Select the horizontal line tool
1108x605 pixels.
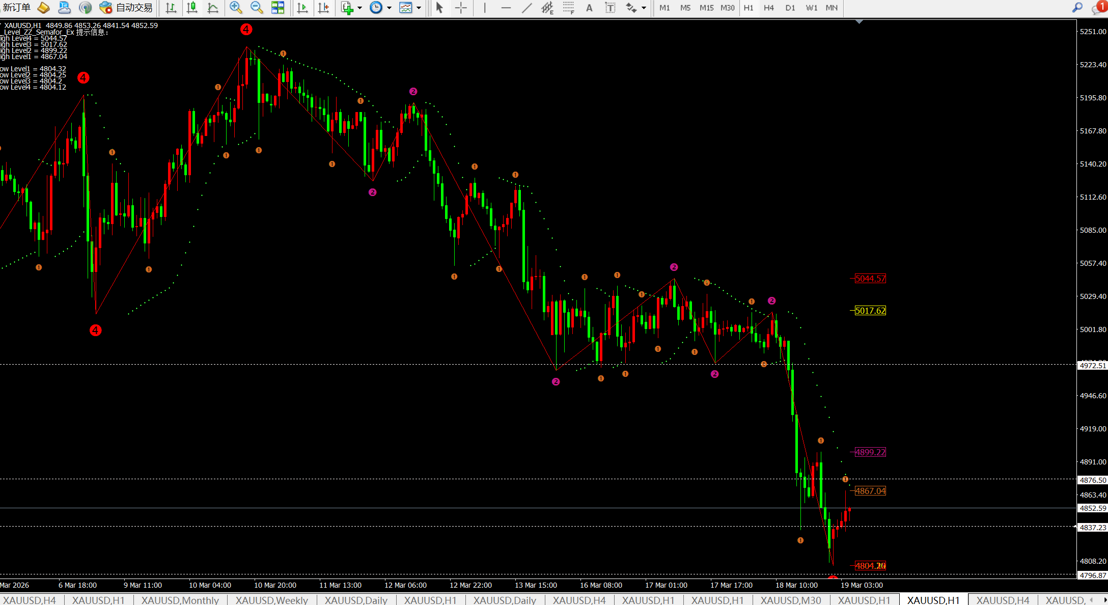coord(506,8)
